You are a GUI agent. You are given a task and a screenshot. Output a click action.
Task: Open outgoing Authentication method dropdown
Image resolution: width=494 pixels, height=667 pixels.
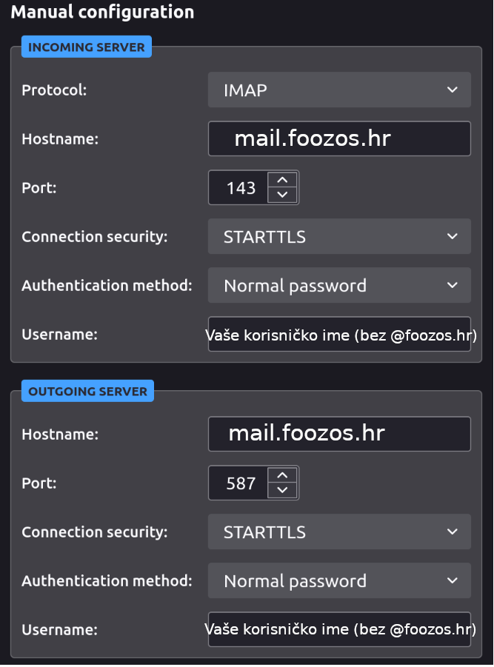pyautogui.click(x=339, y=580)
